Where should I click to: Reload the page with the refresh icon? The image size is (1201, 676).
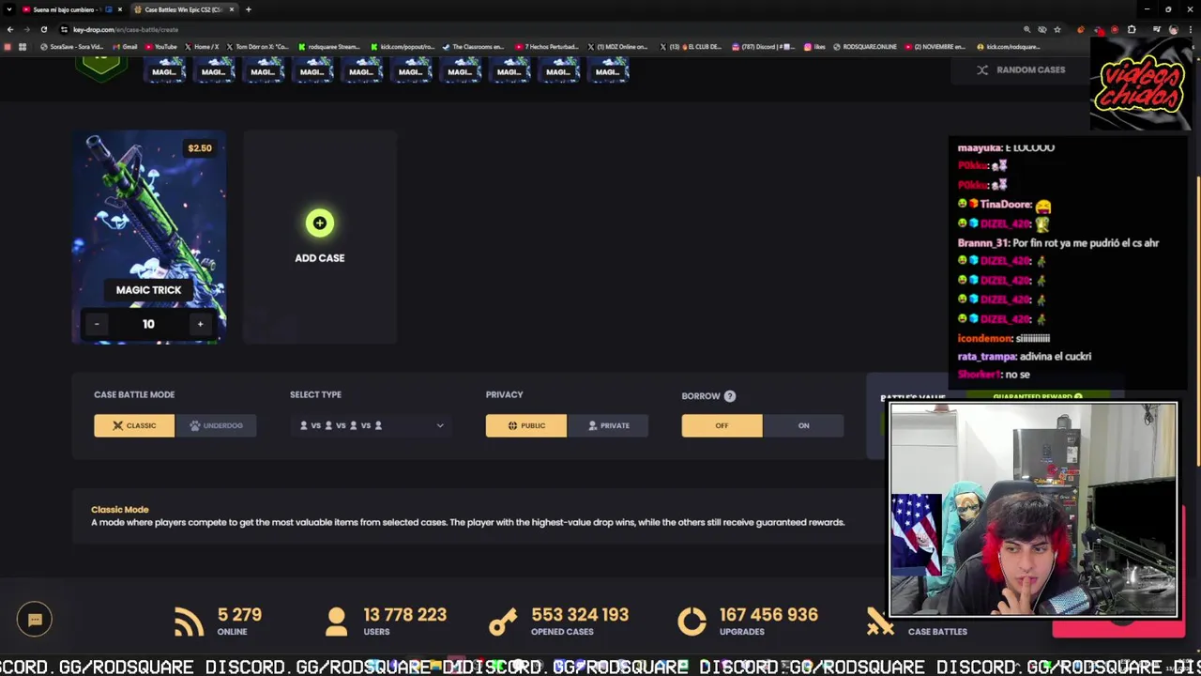tap(43, 29)
